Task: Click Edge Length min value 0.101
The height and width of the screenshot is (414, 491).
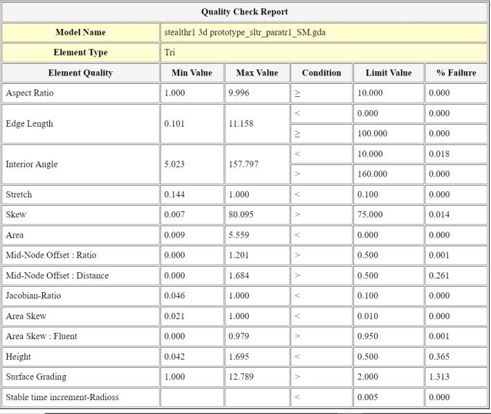Action: tap(174, 123)
